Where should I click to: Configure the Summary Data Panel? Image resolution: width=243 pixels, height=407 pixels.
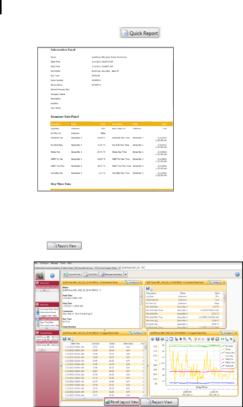pyautogui.click(x=214, y=282)
